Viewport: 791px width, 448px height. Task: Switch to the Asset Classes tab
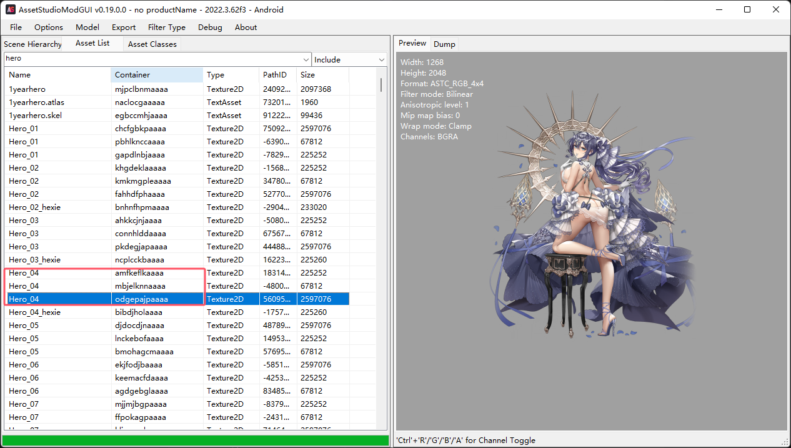(152, 44)
